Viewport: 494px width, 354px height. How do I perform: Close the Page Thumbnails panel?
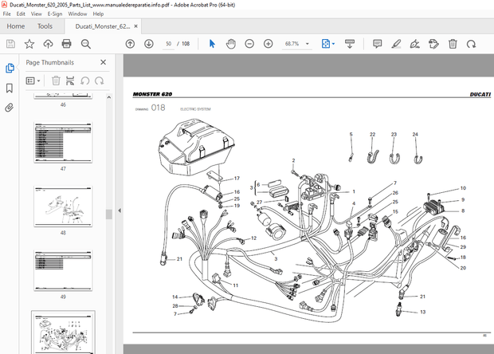click(x=103, y=62)
